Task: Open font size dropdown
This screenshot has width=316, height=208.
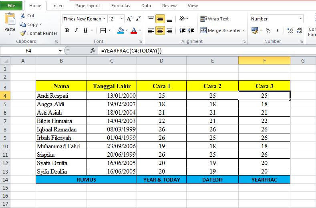Action: coord(121,19)
